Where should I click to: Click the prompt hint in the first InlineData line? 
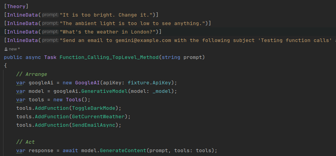tap(50, 15)
